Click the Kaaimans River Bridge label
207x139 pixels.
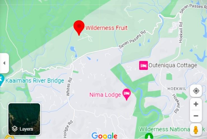(35, 81)
